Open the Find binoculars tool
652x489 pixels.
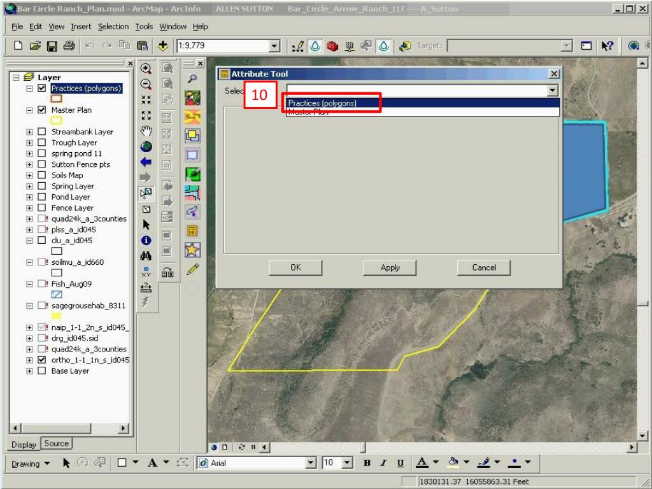coord(146,256)
